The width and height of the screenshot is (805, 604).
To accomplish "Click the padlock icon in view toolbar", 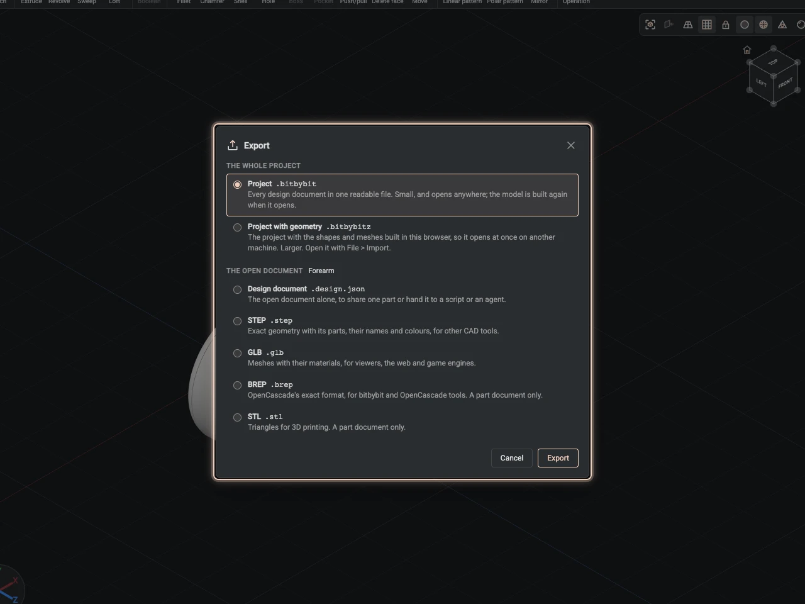I will click(726, 25).
